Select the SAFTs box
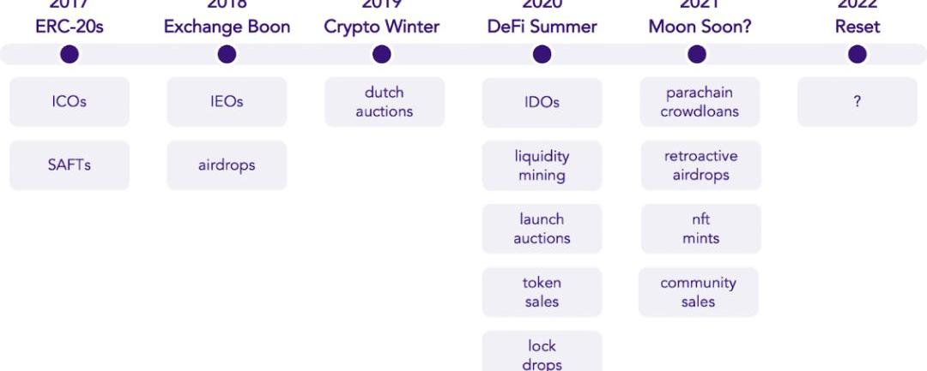 click(70, 165)
